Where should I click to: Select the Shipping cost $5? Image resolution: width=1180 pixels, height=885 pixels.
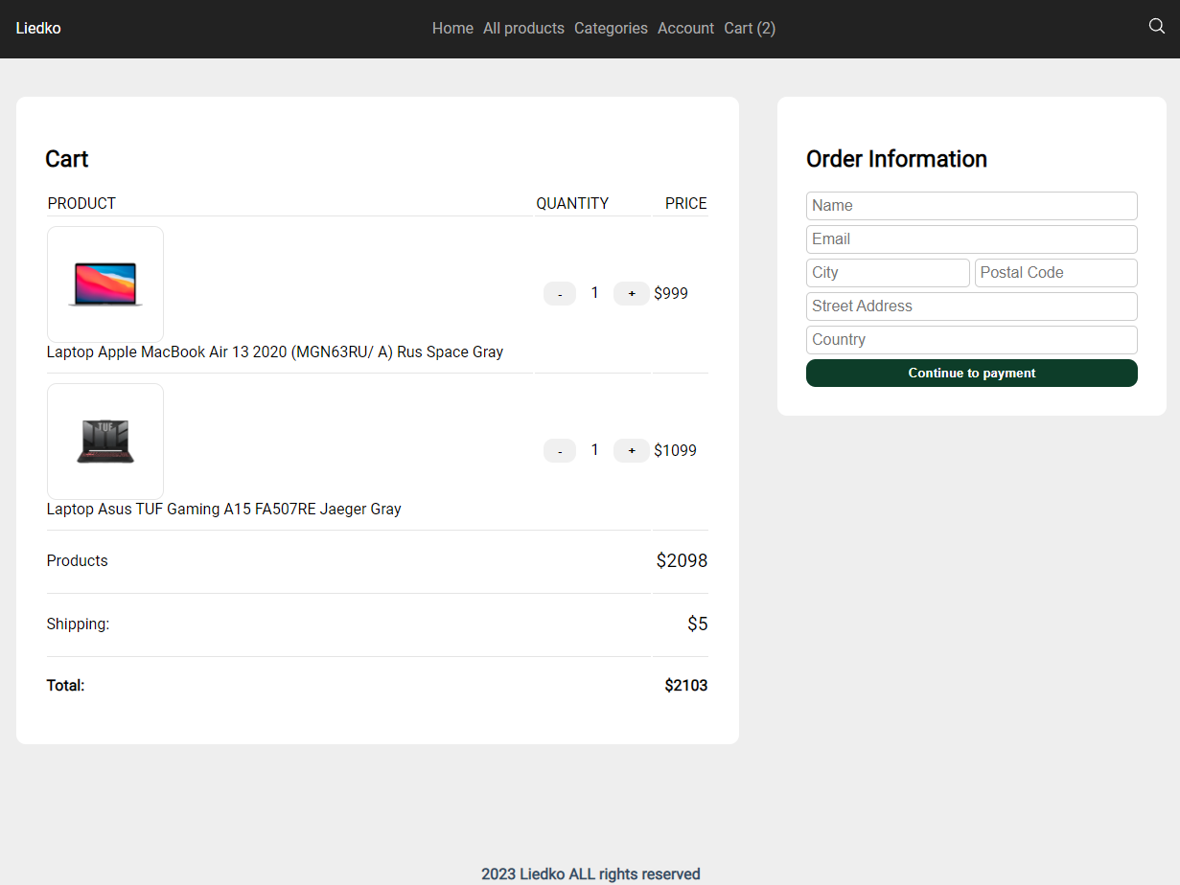point(698,624)
